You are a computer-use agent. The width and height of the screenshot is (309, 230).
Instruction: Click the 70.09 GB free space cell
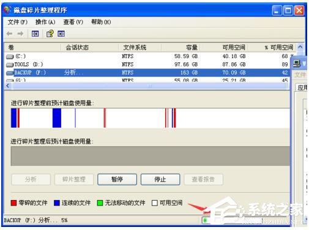tap(234, 73)
